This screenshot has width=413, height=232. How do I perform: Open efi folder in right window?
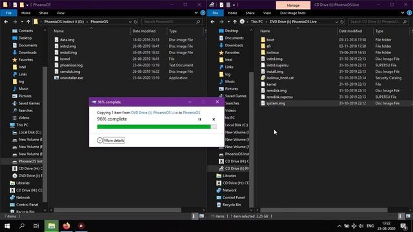click(x=268, y=46)
